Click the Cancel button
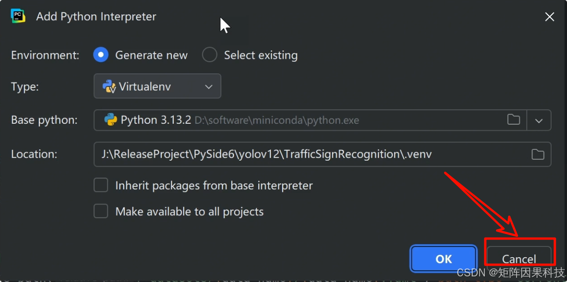The height and width of the screenshot is (282, 567). tap(518, 259)
